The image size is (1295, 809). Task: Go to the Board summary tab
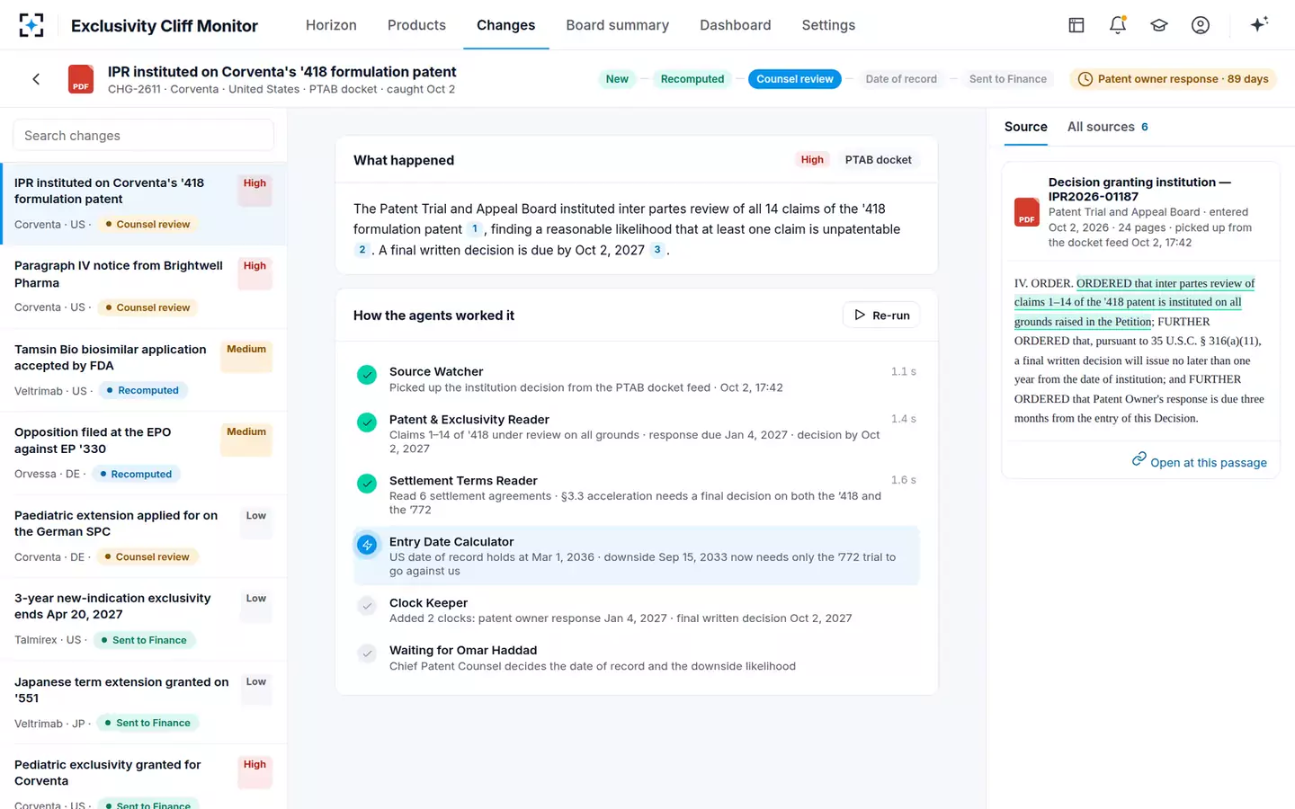[618, 25]
